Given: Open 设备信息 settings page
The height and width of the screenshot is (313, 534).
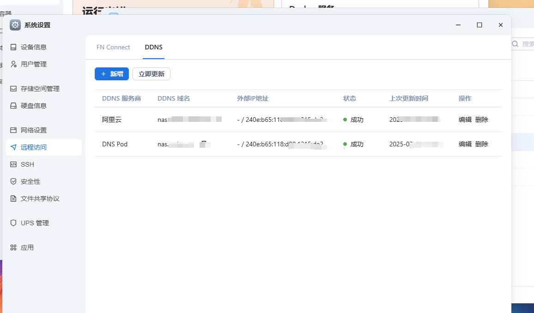Looking at the screenshot, I should (x=43, y=47).
